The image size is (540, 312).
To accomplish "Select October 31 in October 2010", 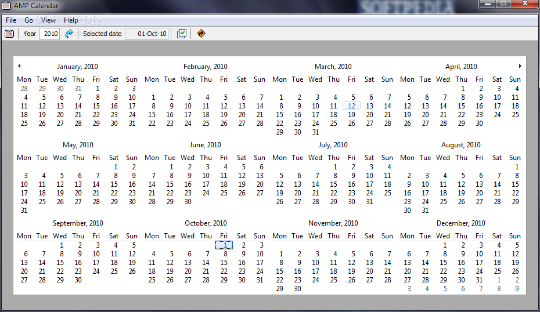I will point(260,280).
